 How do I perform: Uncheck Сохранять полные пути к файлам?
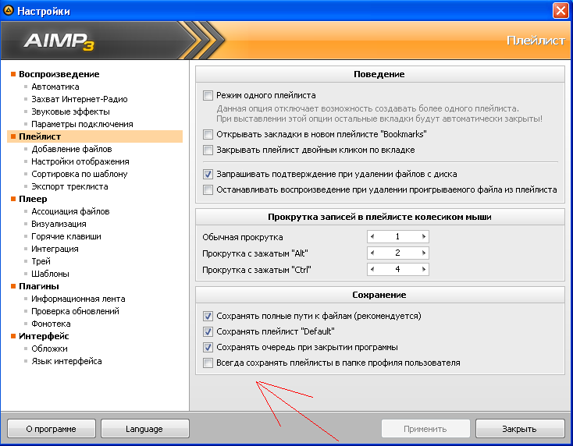pyautogui.click(x=208, y=316)
